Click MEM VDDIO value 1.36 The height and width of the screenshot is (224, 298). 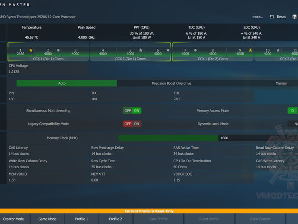coord(12,180)
